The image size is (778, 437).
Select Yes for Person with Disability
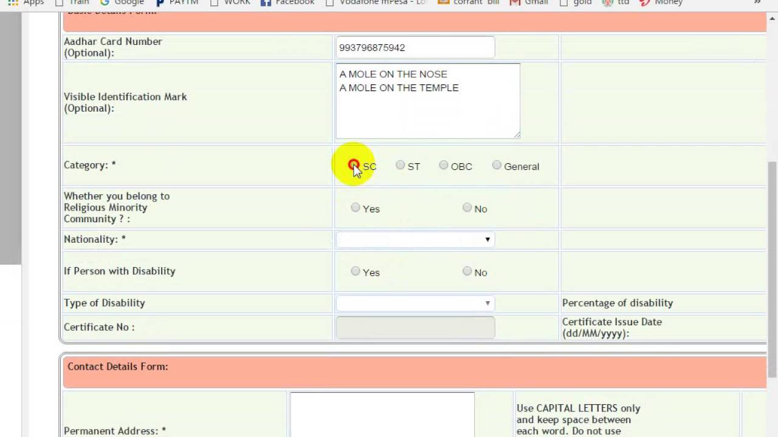coord(356,271)
